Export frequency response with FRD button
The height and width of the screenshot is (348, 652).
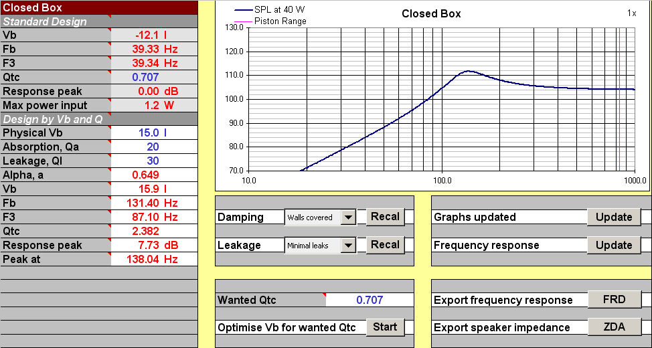(614, 299)
